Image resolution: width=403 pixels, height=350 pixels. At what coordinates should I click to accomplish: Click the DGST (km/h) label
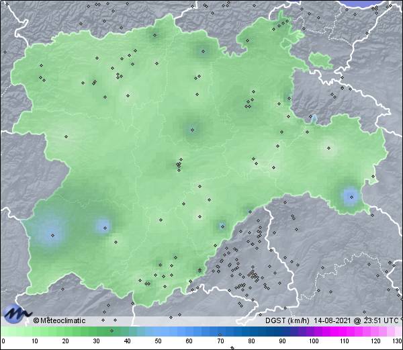coord(287,320)
